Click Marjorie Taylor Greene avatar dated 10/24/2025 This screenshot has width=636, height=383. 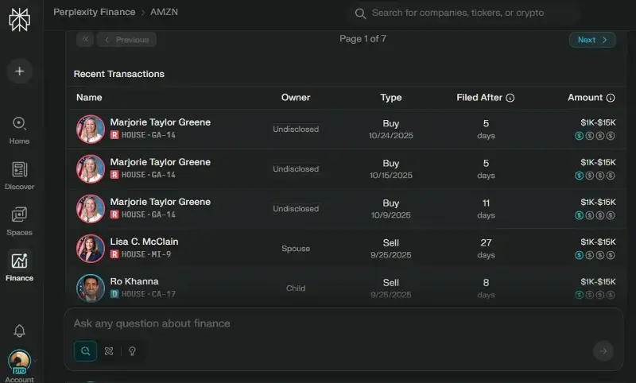91,130
